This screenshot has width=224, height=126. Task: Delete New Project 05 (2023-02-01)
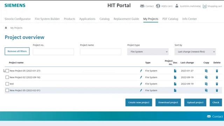pyautogui.click(x=217, y=90)
